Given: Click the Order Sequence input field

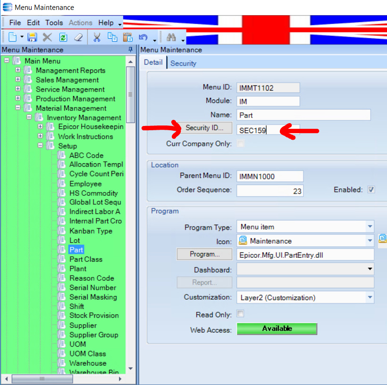Looking at the screenshot, I should coord(270,191).
